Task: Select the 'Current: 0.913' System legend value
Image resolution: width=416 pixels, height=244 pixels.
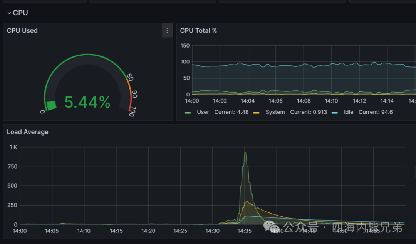Action: point(309,112)
